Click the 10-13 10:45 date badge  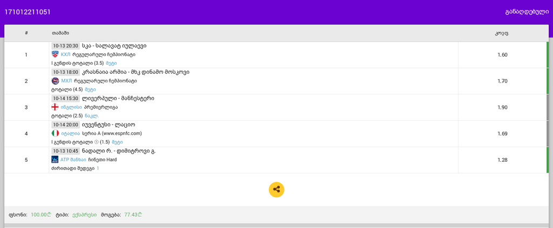(65, 151)
